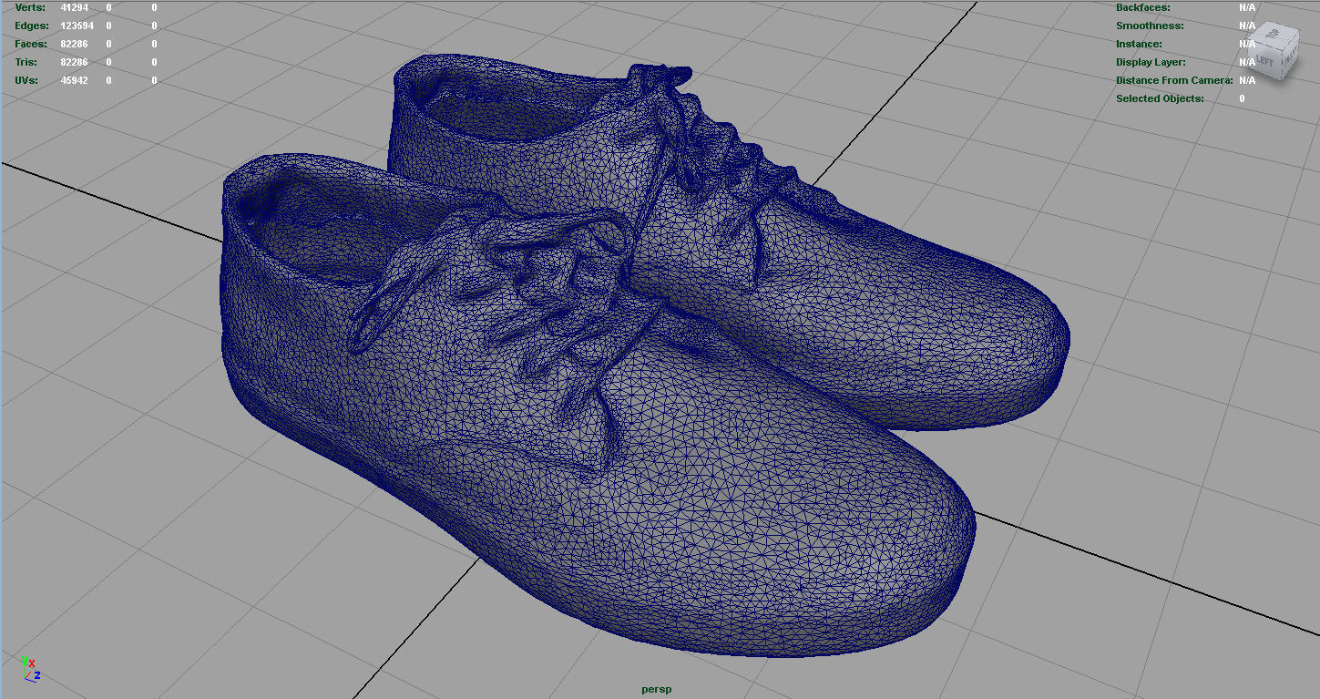Click the LEFT face of the view cube
1320x699 pixels.
click(1264, 59)
